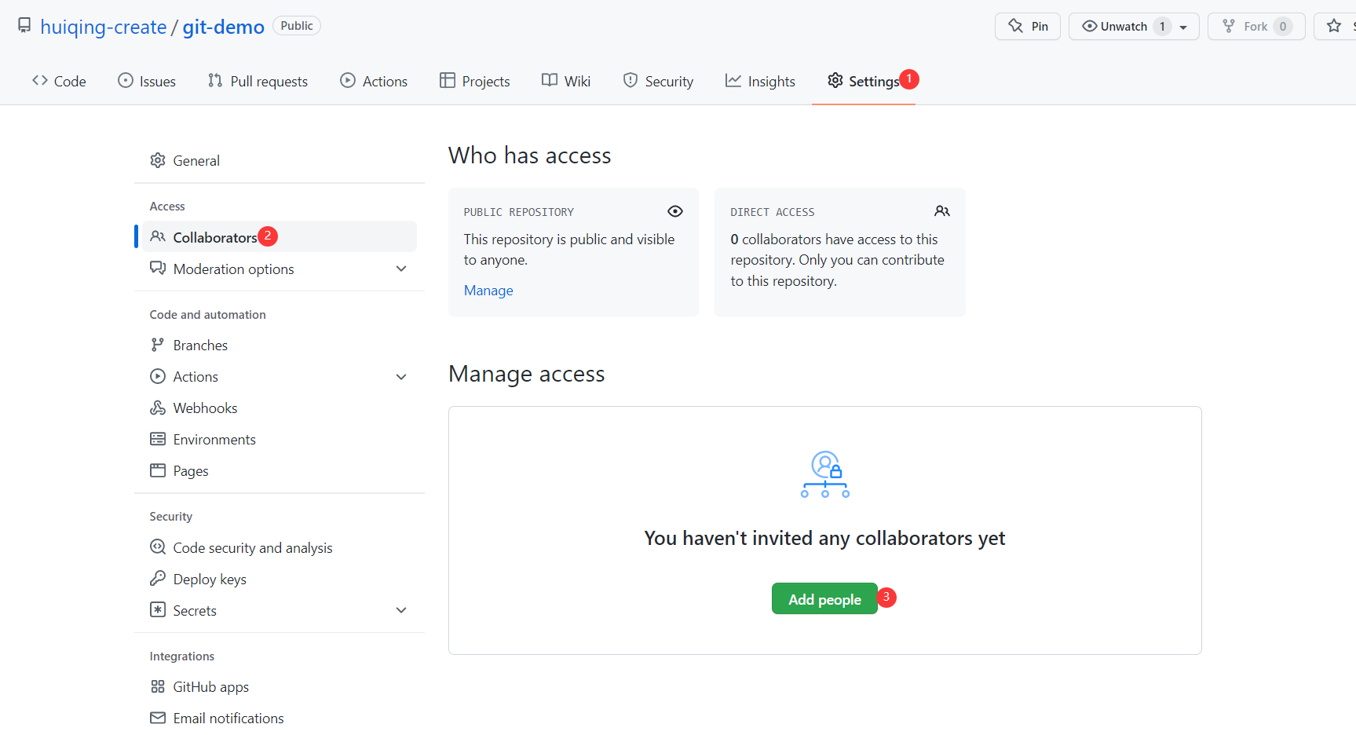Open the git-demo repository link
1356x735 pixels.
[x=224, y=27]
